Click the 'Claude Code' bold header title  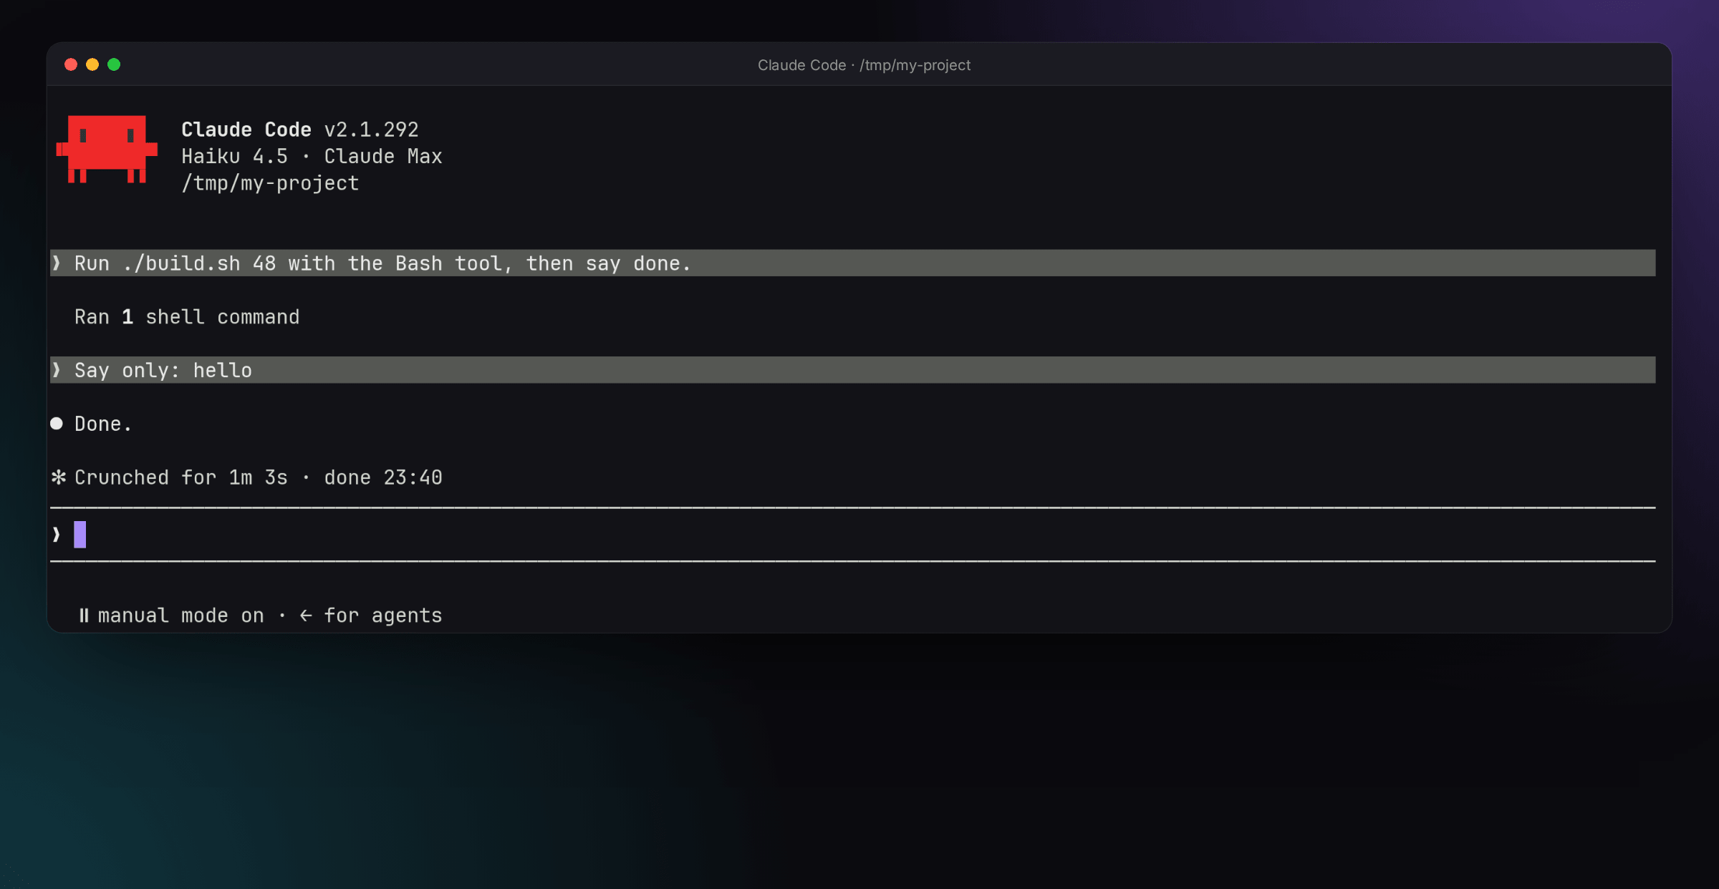point(246,130)
